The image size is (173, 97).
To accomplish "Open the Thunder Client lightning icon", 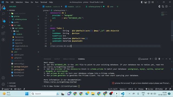I will (3, 40).
